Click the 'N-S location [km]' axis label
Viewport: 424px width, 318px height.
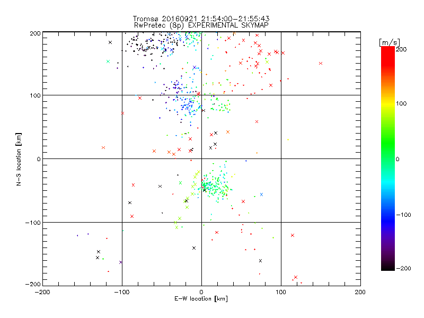(x=19, y=160)
